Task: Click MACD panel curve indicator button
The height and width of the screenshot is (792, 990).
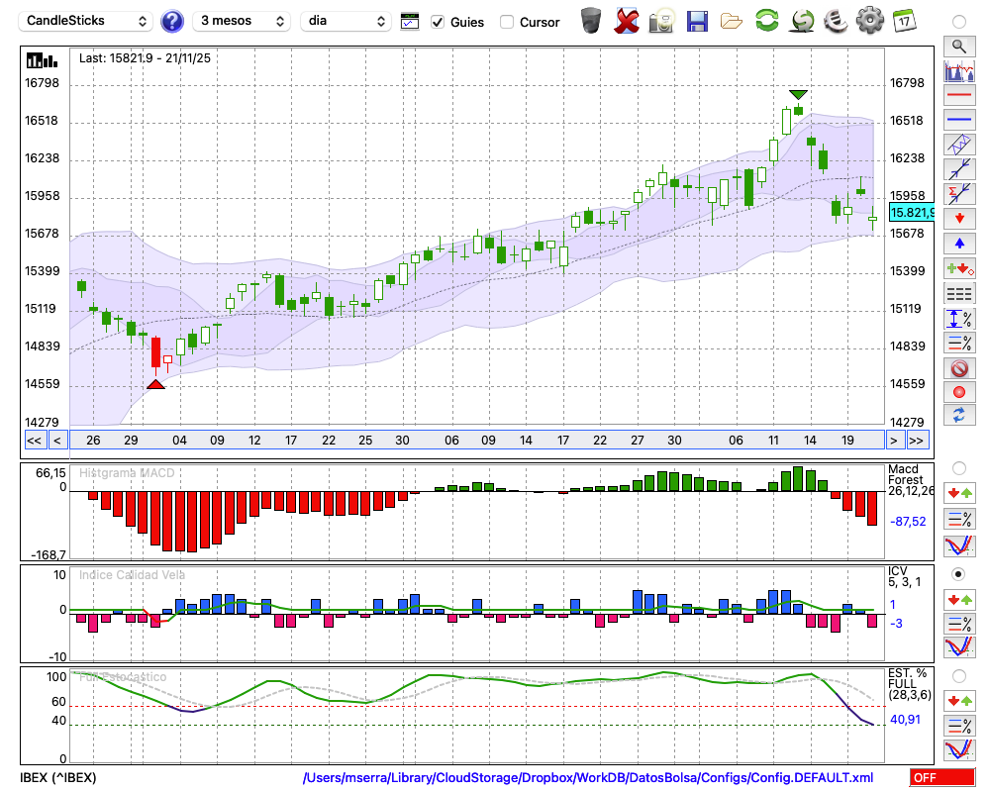Action: (x=959, y=545)
